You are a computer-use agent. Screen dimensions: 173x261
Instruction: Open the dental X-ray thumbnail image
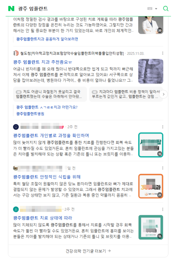point(151,71)
